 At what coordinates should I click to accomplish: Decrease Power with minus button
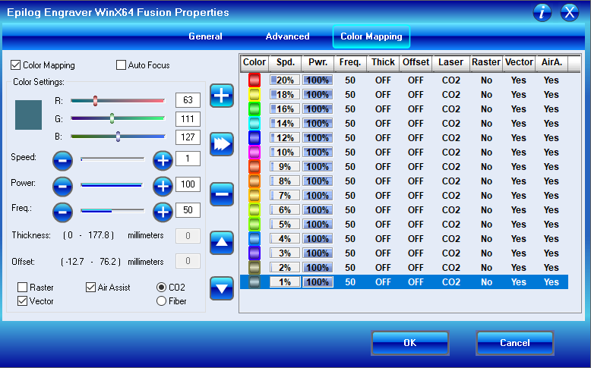pos(62,187)
